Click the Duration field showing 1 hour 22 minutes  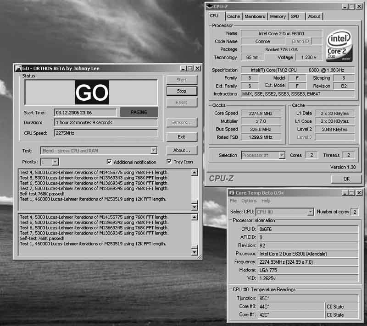(106, 122)
